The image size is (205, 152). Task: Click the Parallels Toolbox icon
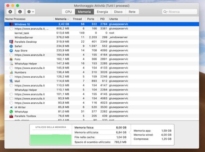pos(11,116)
